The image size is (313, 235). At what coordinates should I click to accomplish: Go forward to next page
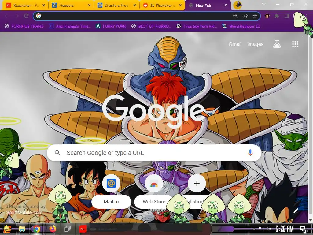point(17,16)
